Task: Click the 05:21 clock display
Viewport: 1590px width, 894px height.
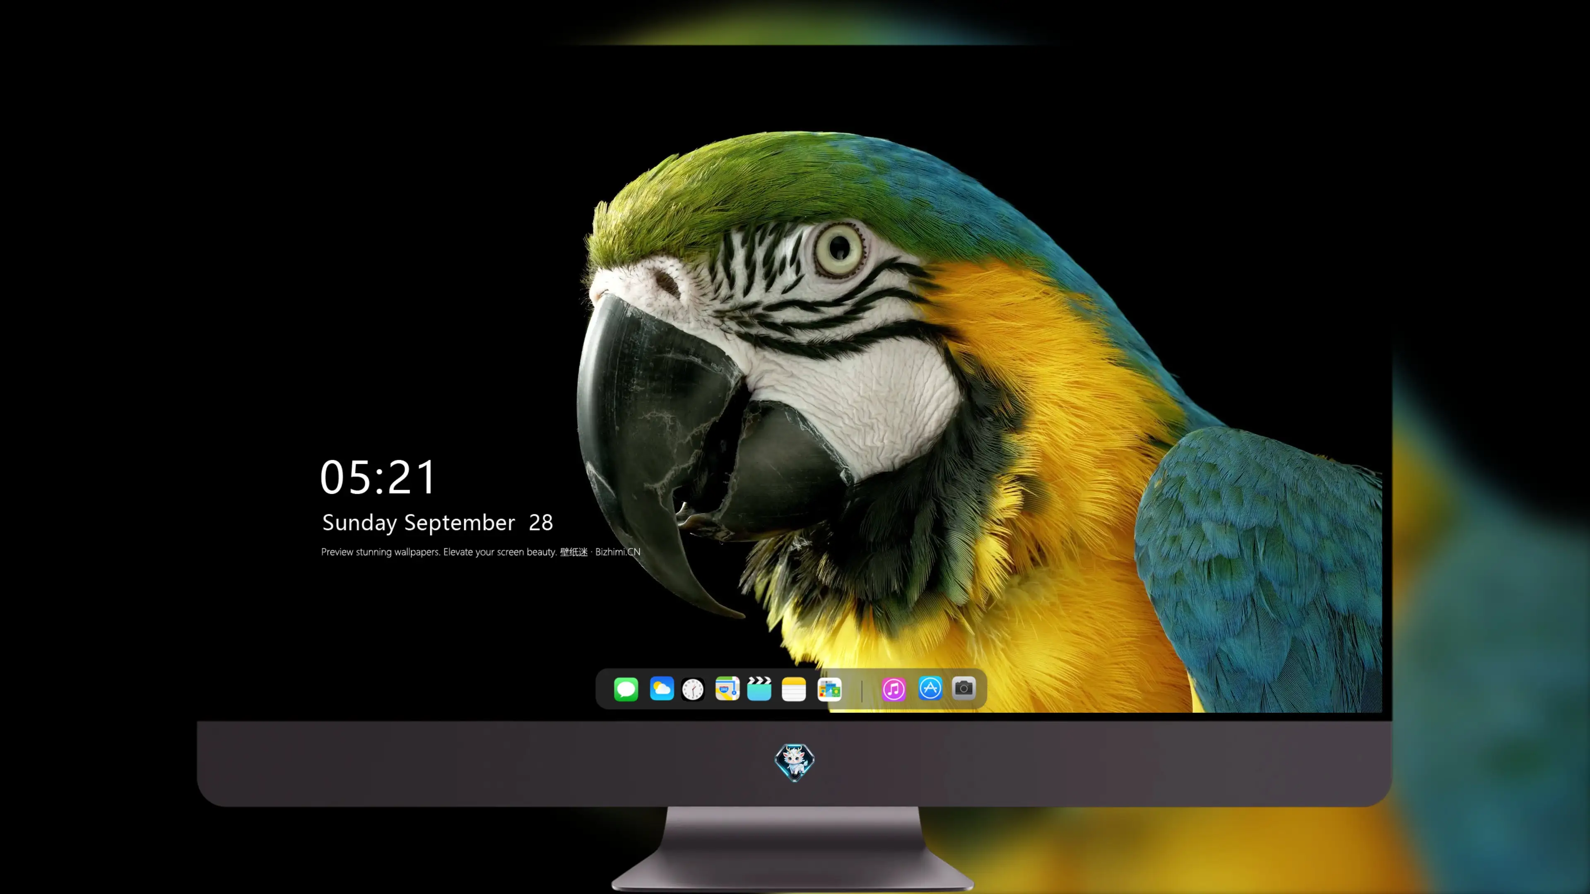Action: click(x=378, y=477)
